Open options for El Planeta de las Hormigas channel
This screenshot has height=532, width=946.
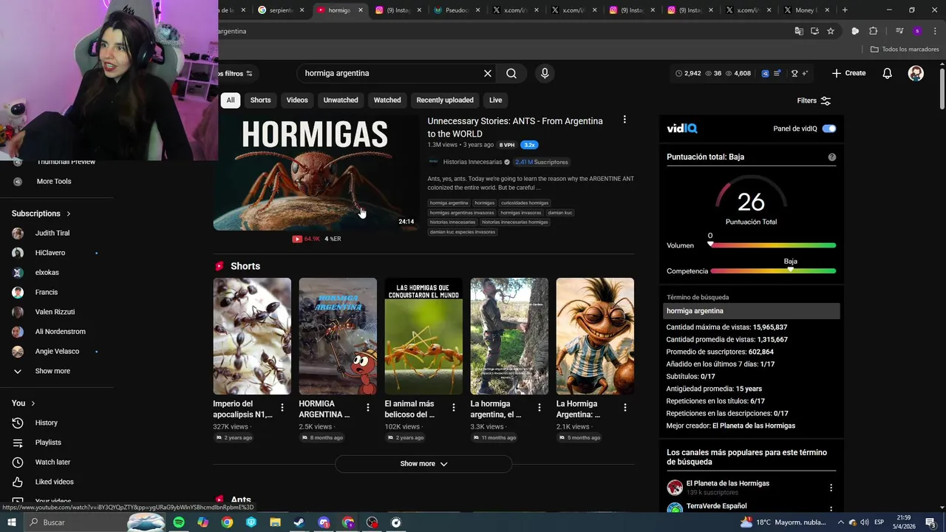pos(831,488)
